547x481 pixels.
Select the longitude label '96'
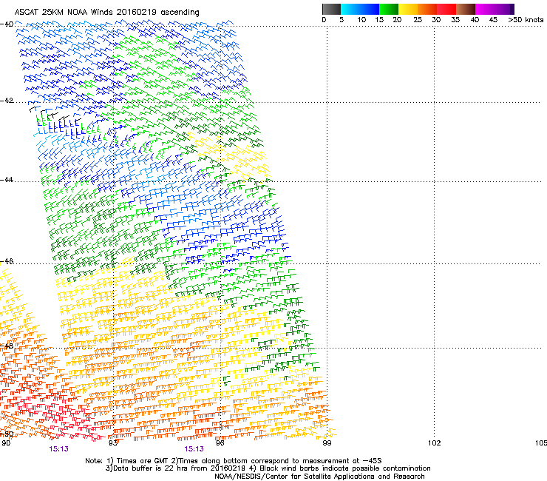(x=220, y=443)
